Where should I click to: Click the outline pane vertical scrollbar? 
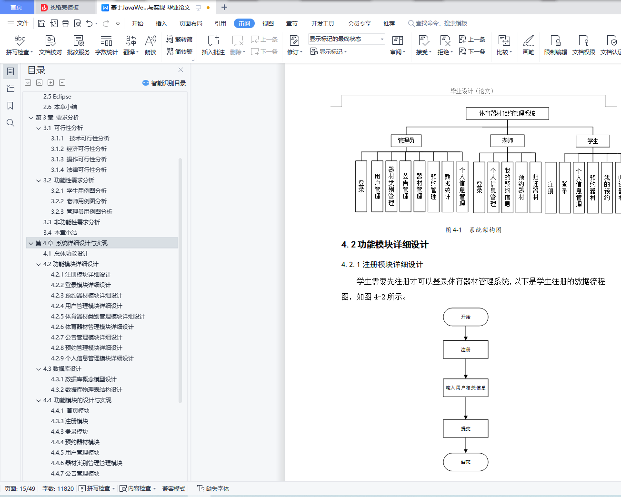pyautogui.click(x=180, y=280)
